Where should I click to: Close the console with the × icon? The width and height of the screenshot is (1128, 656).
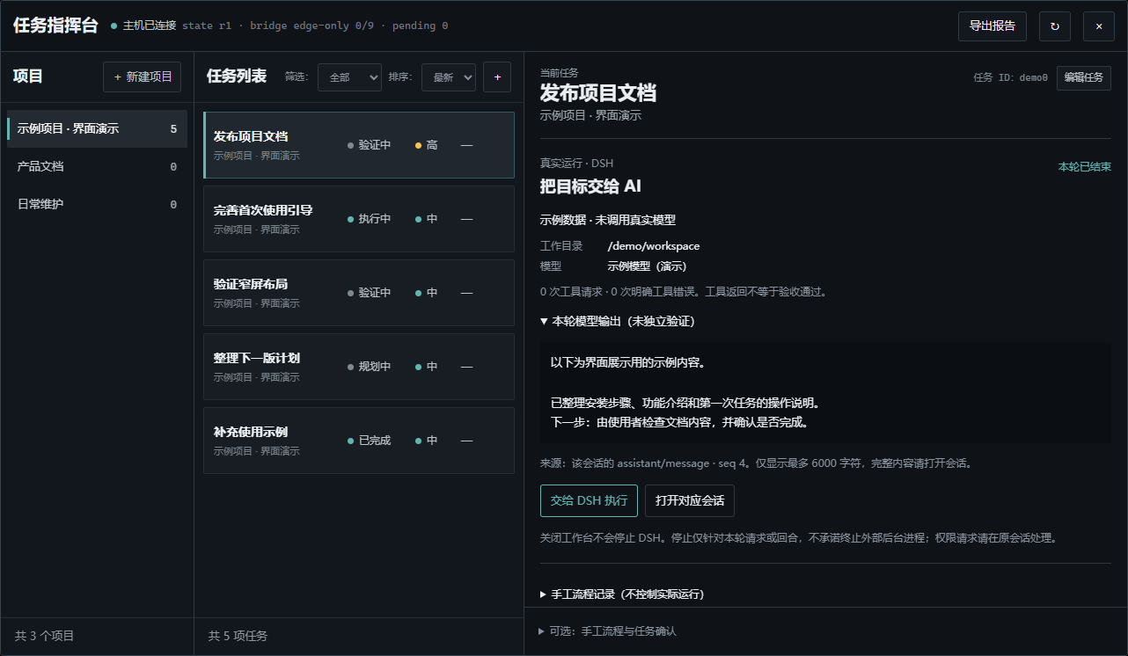pos(1099,26)
